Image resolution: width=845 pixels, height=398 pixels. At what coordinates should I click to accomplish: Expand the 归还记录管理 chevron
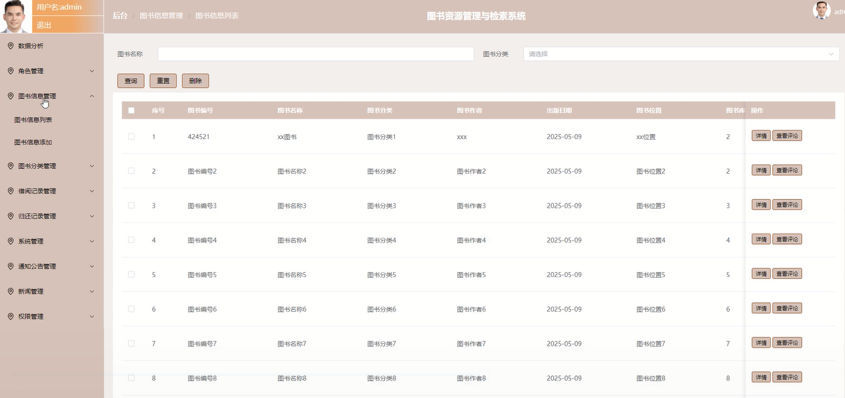pos(92,216)
